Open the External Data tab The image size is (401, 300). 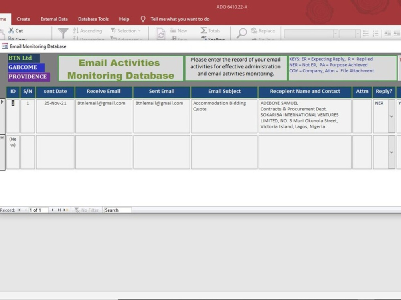[54, 19]
